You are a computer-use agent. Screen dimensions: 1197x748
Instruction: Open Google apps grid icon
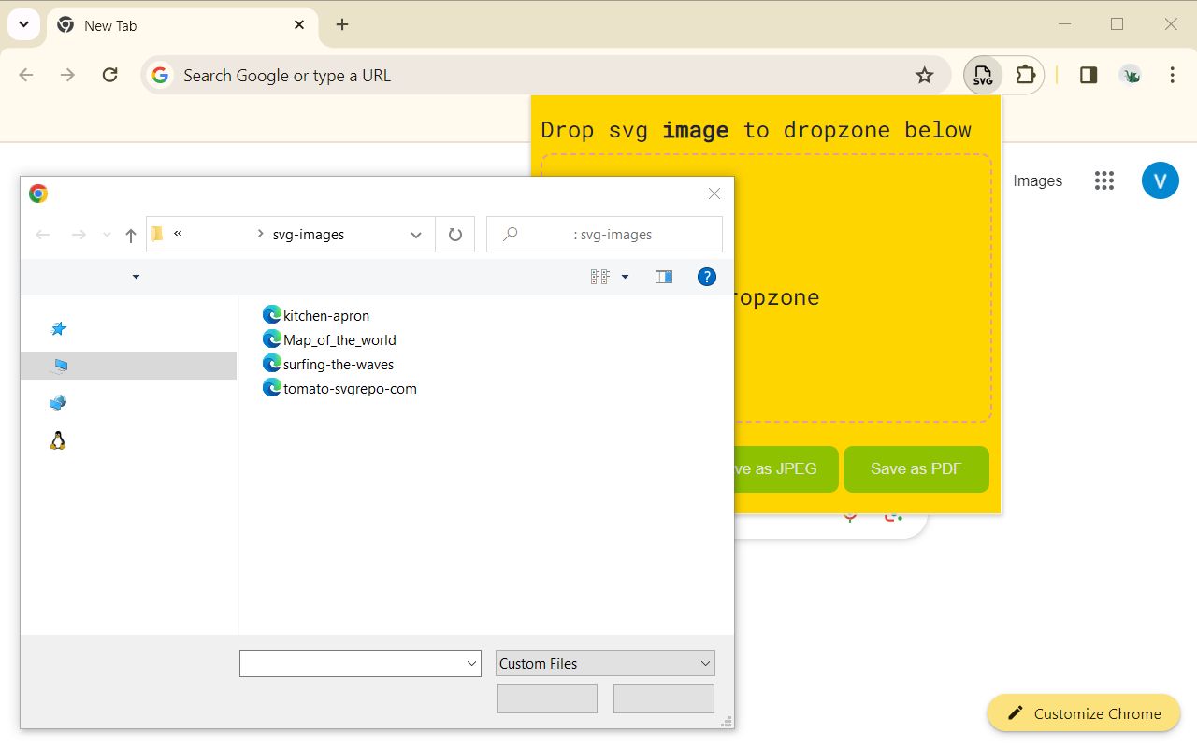coord(1104,180)
